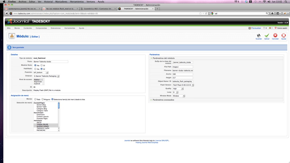Open the Componentes menu
The width and height of the screenshot is (290, 163).
tap(41, 28)
